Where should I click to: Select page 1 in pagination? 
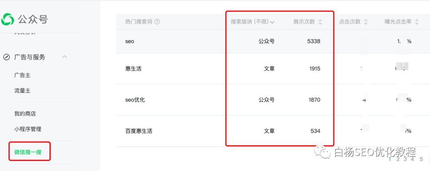[x=390, y=159]
